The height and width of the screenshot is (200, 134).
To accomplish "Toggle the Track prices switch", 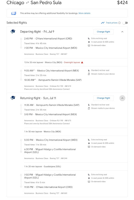I will [125, 23].
